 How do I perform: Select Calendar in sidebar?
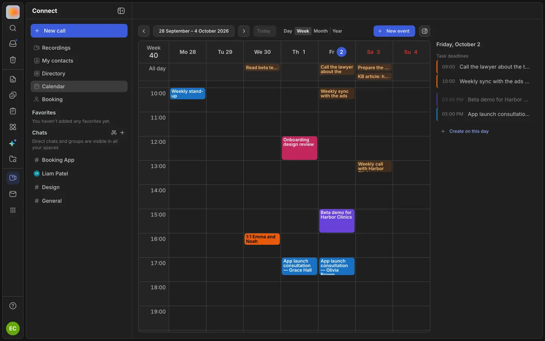coord(79,86)
